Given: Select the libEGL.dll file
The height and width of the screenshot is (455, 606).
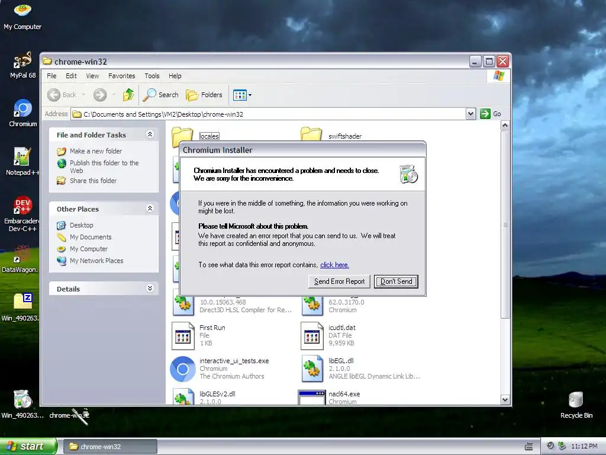Looking at the screenshot, I should pos(361,369).
